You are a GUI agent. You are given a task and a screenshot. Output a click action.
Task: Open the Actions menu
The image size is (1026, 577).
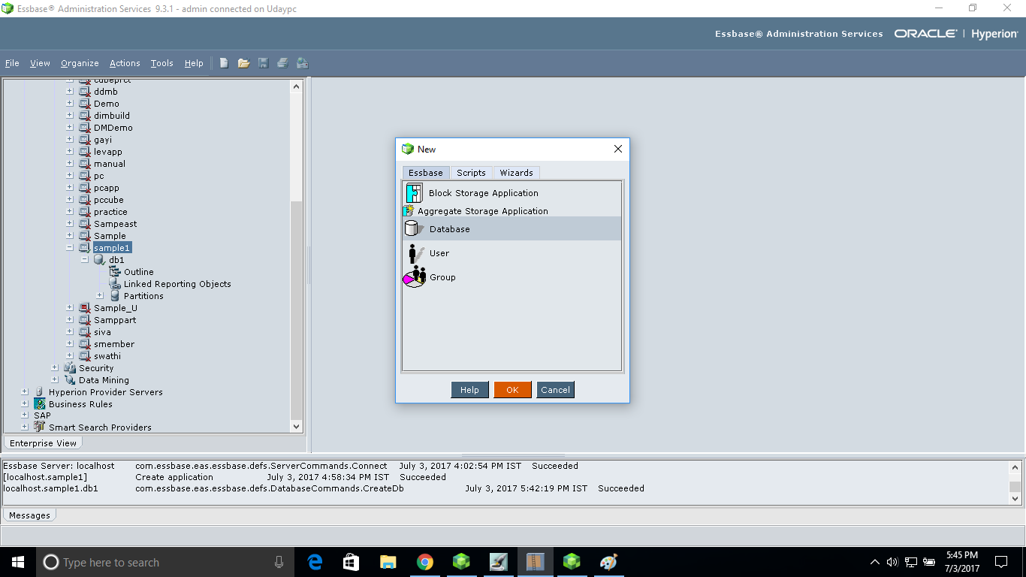click(125, 63)
